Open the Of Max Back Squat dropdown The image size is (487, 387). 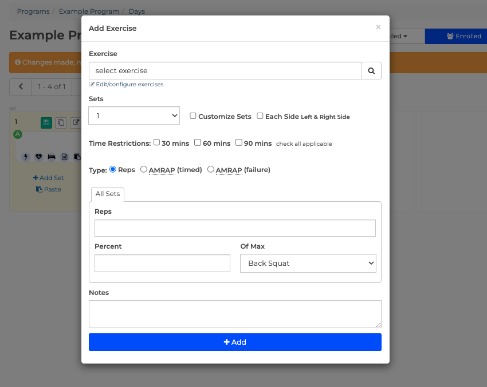click(308, 264)
